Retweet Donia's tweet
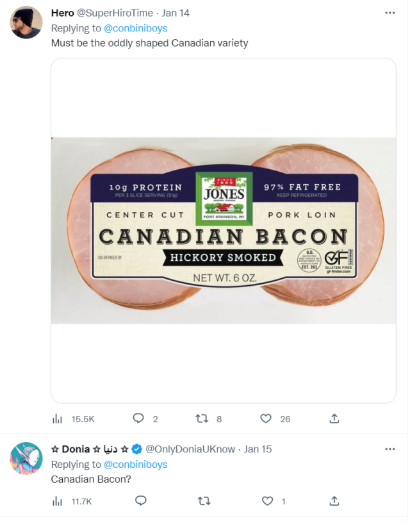 (204, 501)
